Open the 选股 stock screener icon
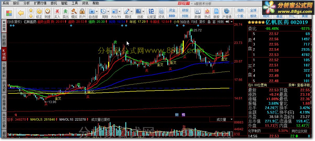 [139, 12]
